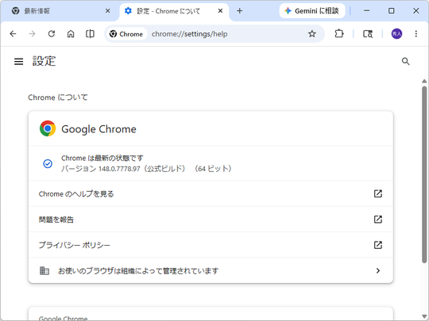Image resolution: width=429 pixels, height=321 pixels.
Task: Open the settings hamburger menu
Action: tap(18, 61)
